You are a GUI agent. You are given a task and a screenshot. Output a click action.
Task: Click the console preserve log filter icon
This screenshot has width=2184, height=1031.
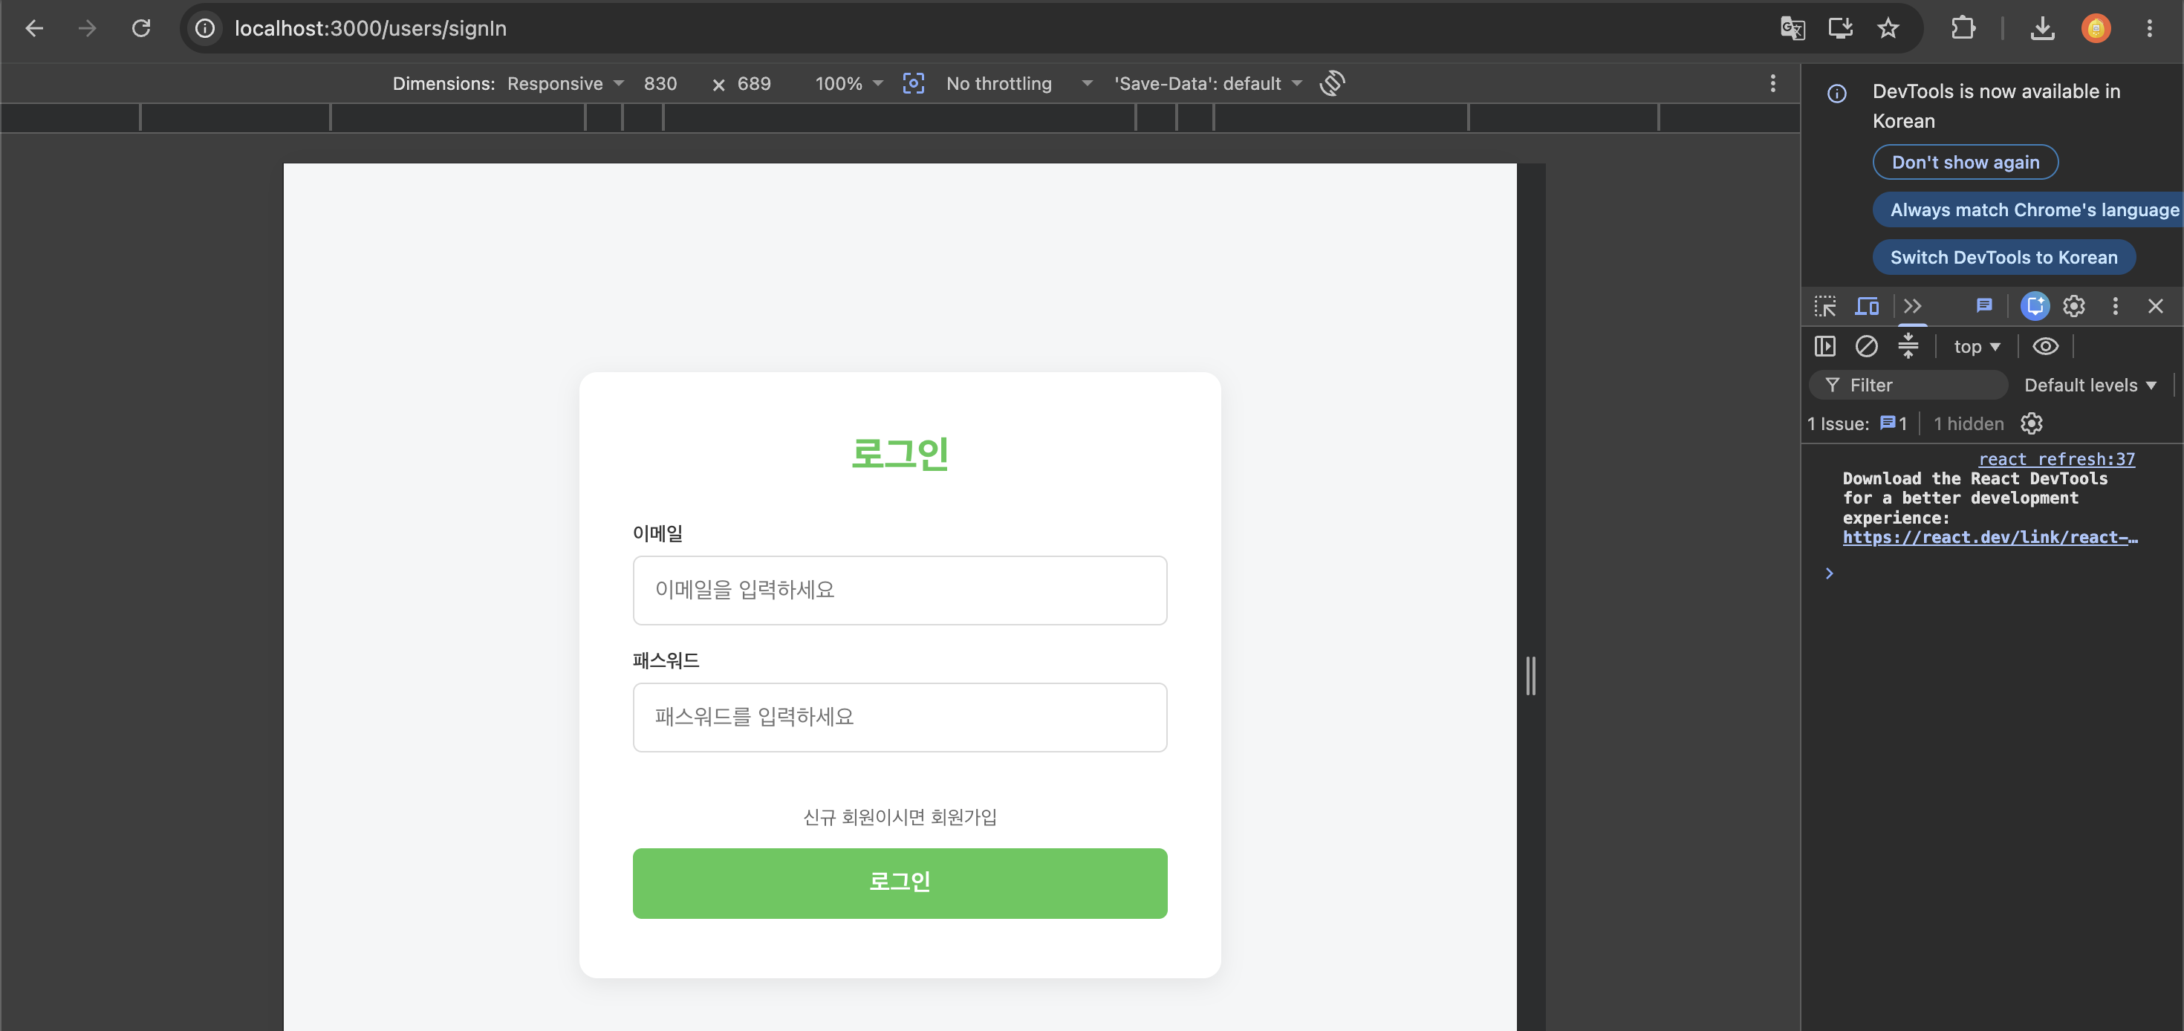[x=1908, y=346]
